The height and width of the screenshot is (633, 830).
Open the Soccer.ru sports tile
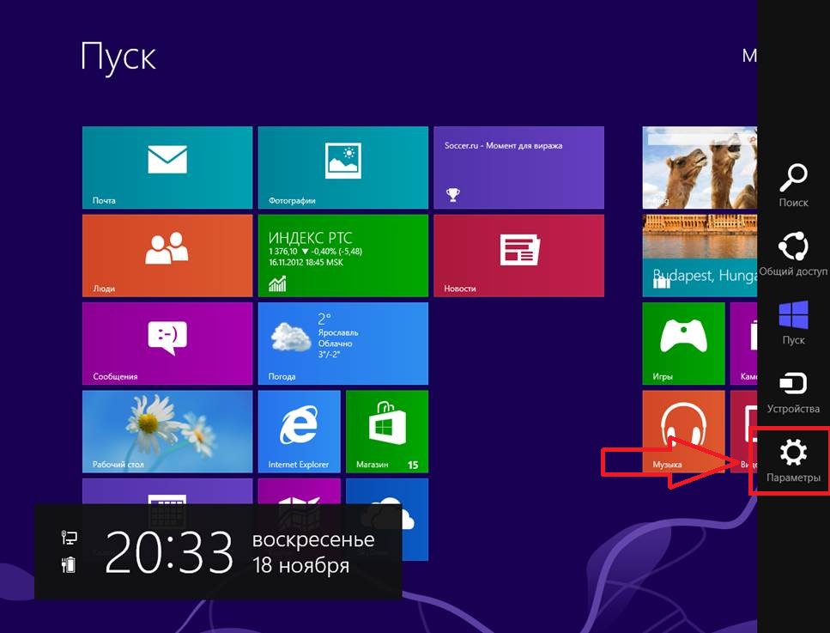point(518,167)
